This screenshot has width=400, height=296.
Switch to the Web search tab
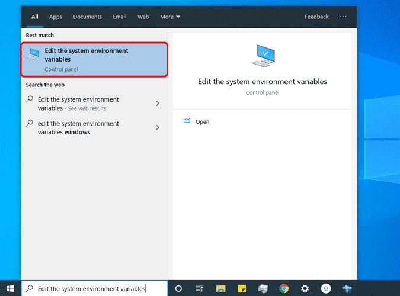(x=143, y=17)
